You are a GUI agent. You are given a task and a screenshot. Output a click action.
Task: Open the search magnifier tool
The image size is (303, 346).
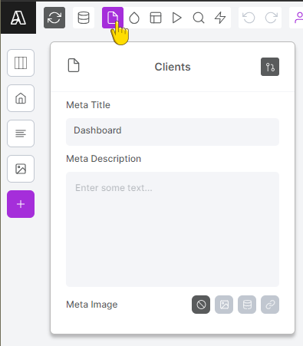point(199,18)
